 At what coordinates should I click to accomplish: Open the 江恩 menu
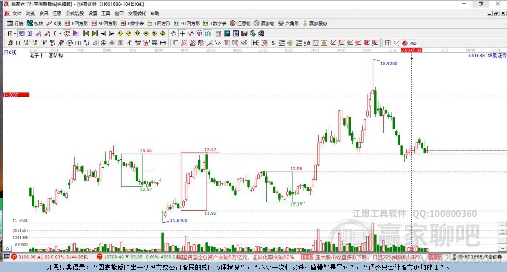(x=57, y=13)
